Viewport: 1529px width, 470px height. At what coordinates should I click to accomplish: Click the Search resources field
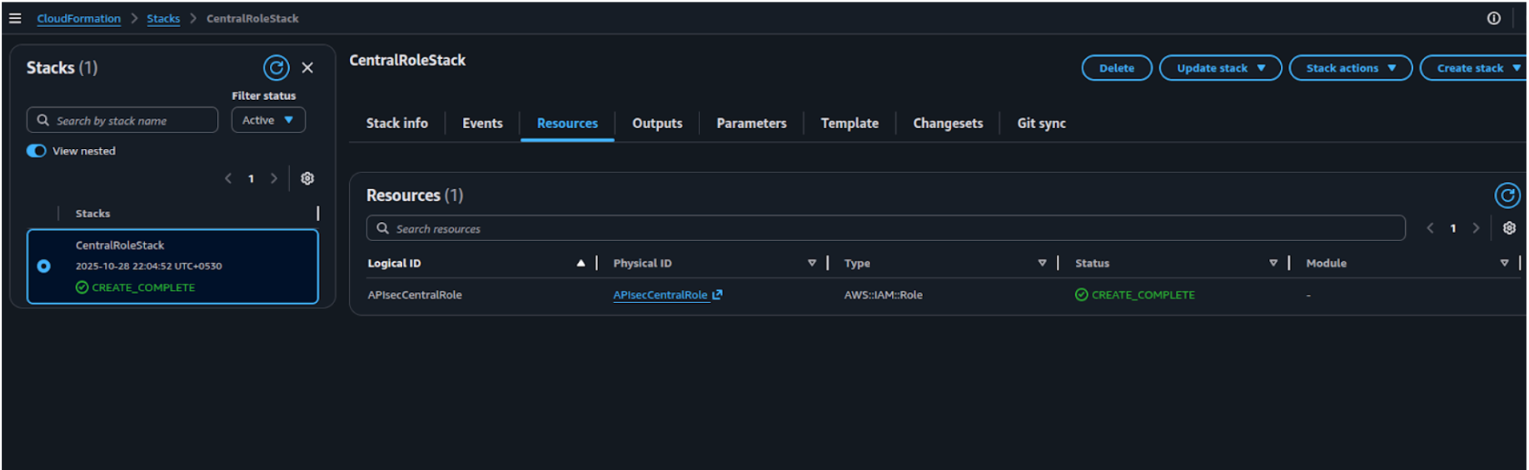[886, 228]
